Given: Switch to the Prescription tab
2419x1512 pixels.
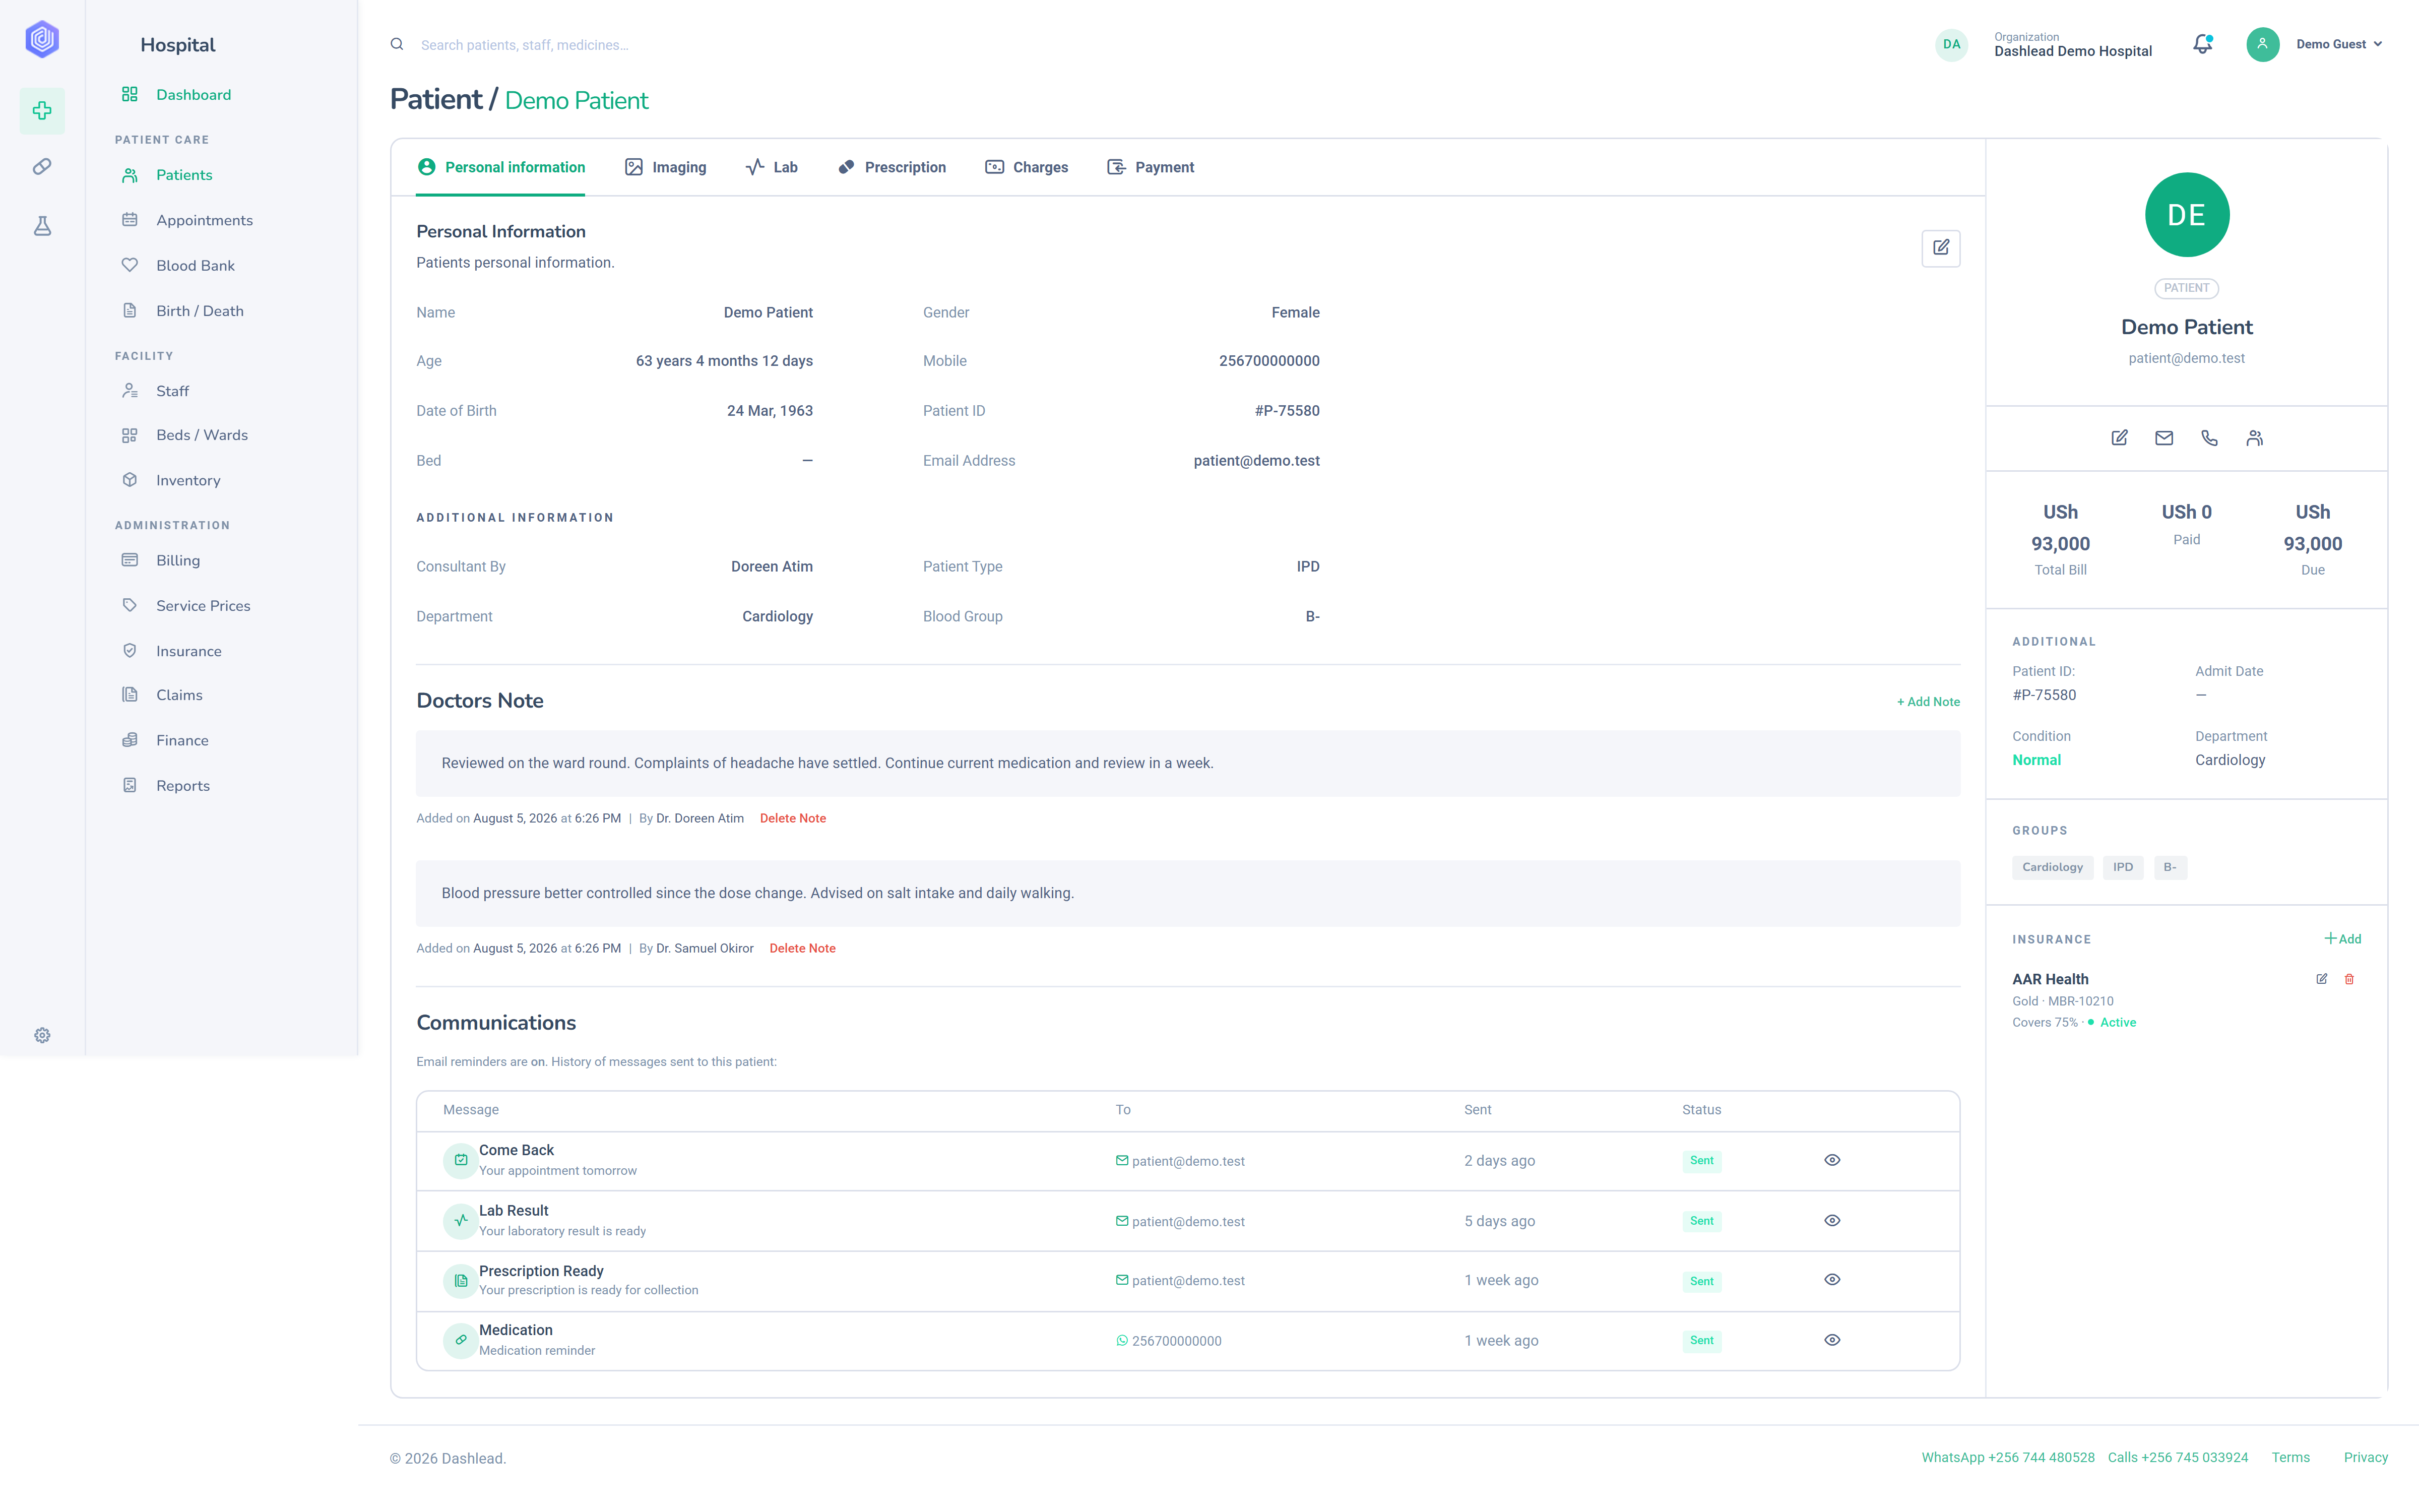Looking at the screenshot, I should pos(892,167).
